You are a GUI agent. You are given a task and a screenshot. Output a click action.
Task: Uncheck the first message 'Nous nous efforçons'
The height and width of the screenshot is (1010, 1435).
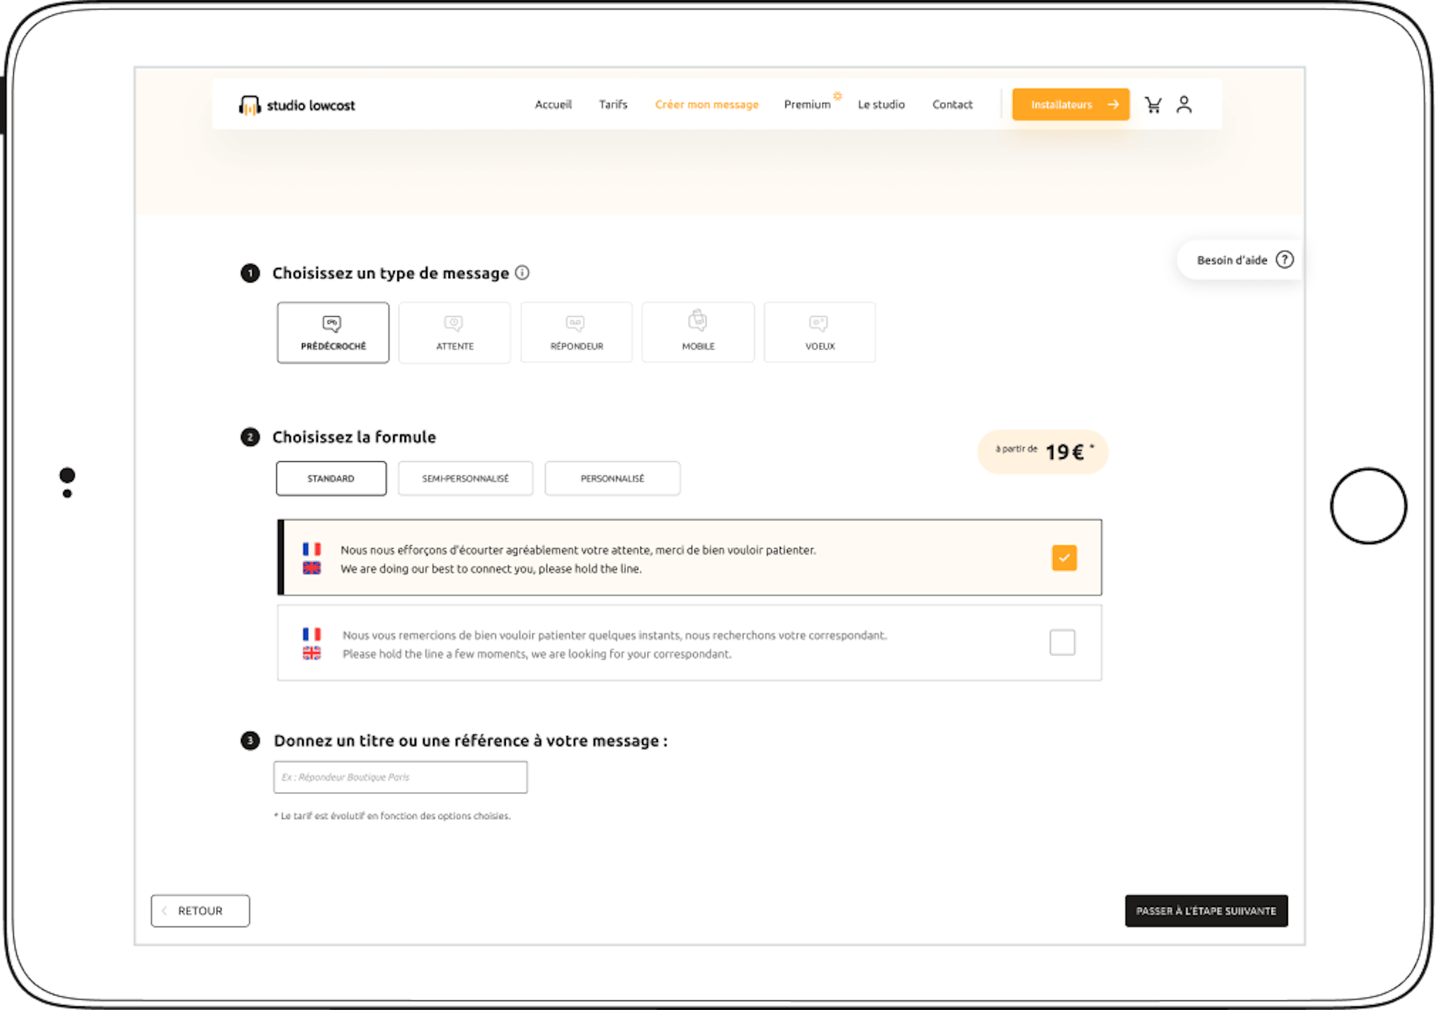[1064, 558]
